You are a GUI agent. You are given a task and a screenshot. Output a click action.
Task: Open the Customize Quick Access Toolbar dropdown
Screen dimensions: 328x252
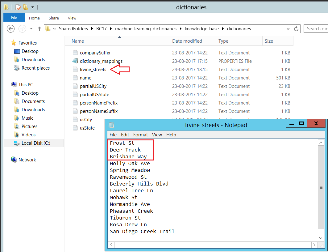tap(33, 7)
